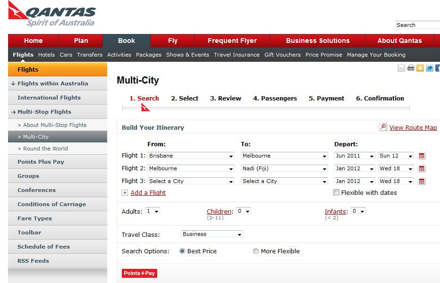Open Multi-Stop Flights sidebar item
The height and width of the screenshot is (283, 440).
[58, 112]
